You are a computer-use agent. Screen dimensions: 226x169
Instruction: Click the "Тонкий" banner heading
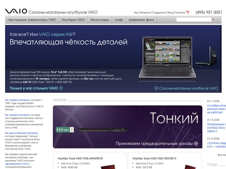174,118
